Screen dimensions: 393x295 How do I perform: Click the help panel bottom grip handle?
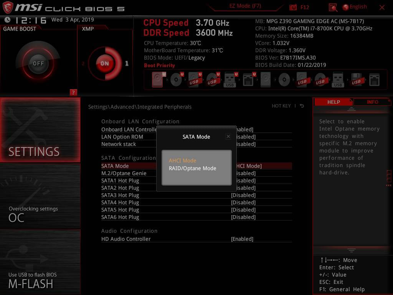tap(352, 250)
